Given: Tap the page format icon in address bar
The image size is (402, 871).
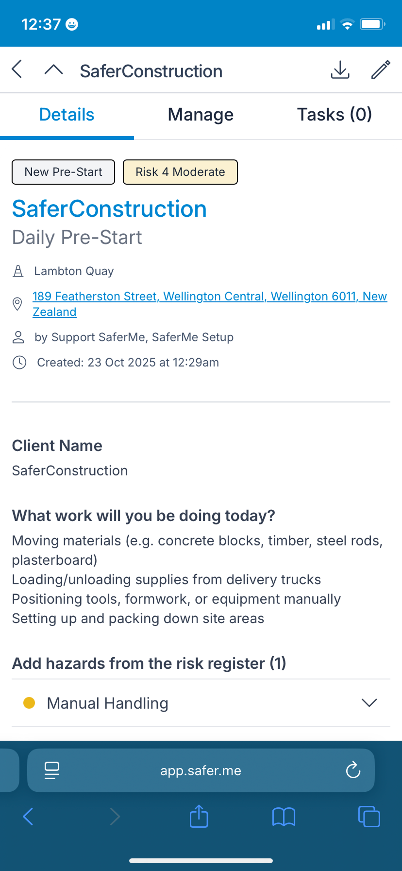Looking at the screenshot, I should tap(51, 770).
